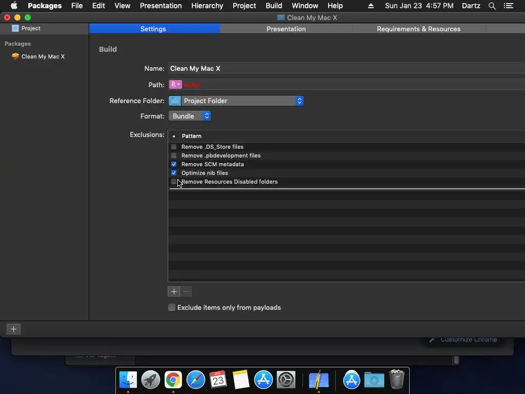Switch to the Settings tab
This screenshot has width=525, height=394.
pyautogui.click(x=153, y=29)
